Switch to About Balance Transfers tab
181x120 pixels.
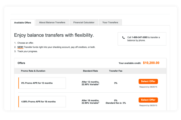52,22
